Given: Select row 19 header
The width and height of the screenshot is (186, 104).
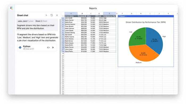Looking at the screenshot, I should [x=63, y=53].
